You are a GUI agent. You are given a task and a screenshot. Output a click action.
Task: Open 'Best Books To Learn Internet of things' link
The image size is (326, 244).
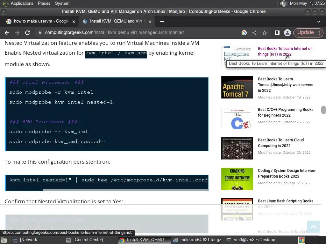(x=285, y=51)
